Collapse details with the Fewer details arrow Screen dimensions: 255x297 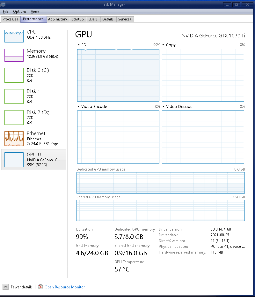6,287
